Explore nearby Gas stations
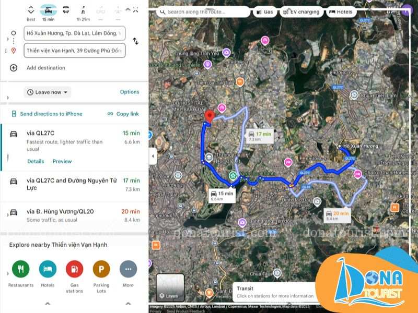Image resolution: width=418 pixels, height=313 pixels. click(x=74, y=277)
